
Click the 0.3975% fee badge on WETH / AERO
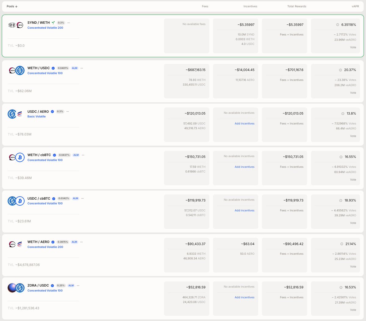63,242
